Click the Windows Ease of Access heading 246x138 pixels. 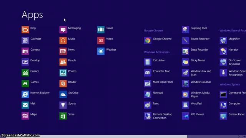tap(233, 31)
